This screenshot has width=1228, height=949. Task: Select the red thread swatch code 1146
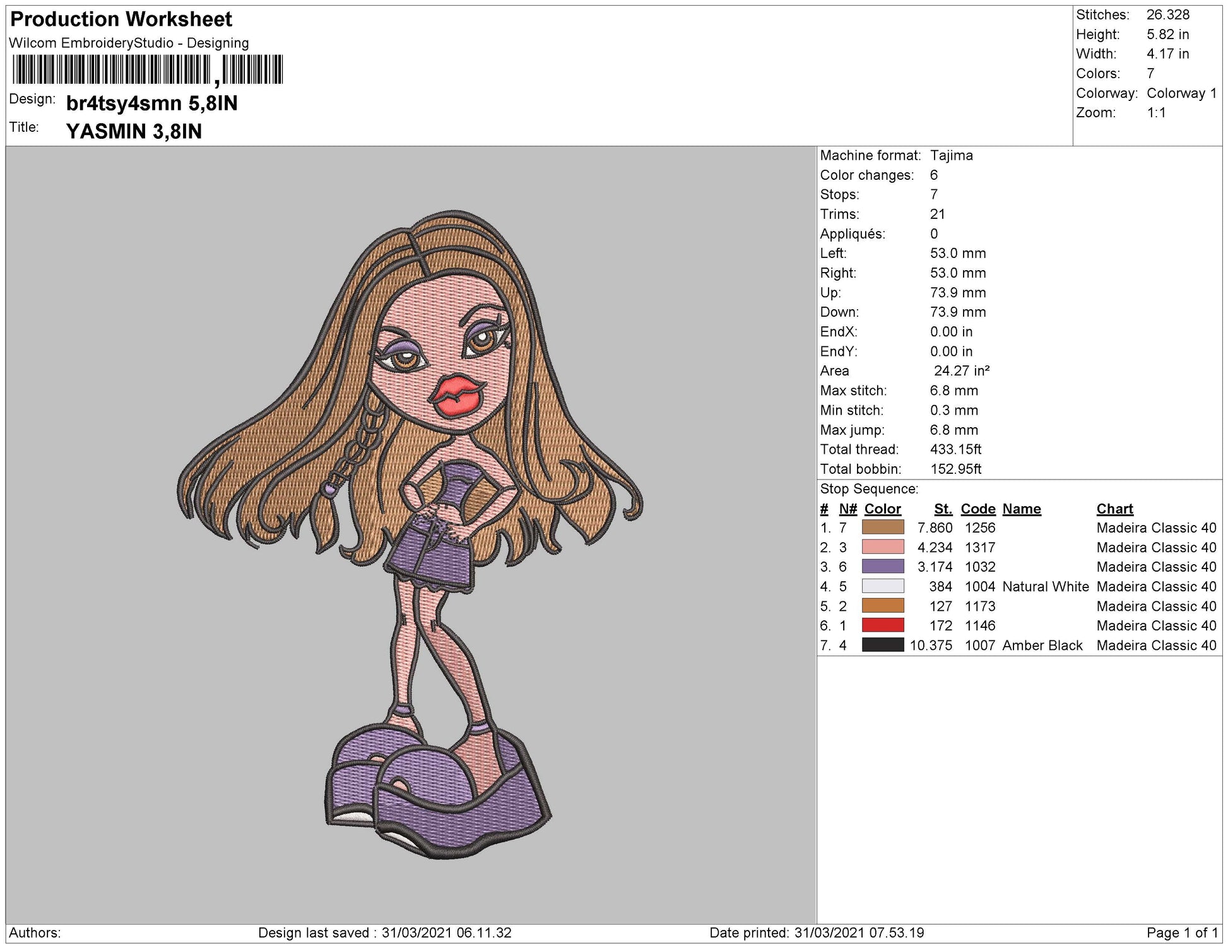click(x=883, y=626)
